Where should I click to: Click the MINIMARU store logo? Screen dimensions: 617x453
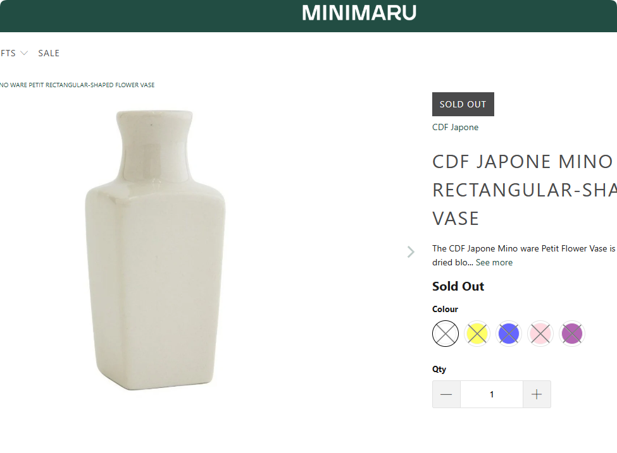click(x=359, y=13)
